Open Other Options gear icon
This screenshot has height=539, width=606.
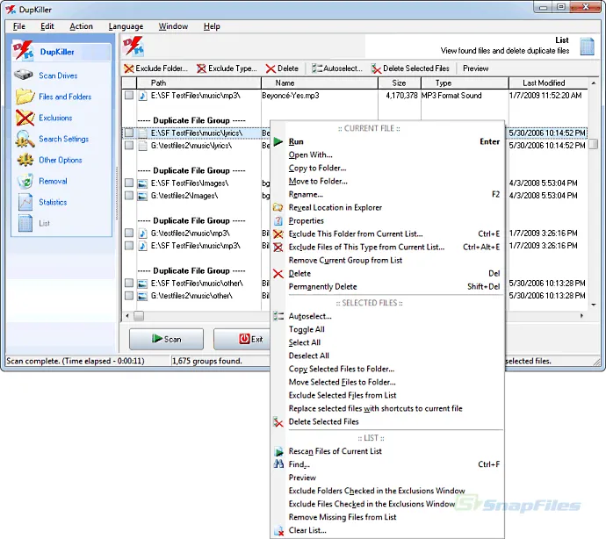[x=25, y=160]
